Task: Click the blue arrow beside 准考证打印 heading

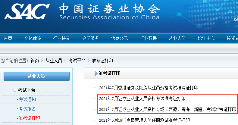Action: click(96, 73)
